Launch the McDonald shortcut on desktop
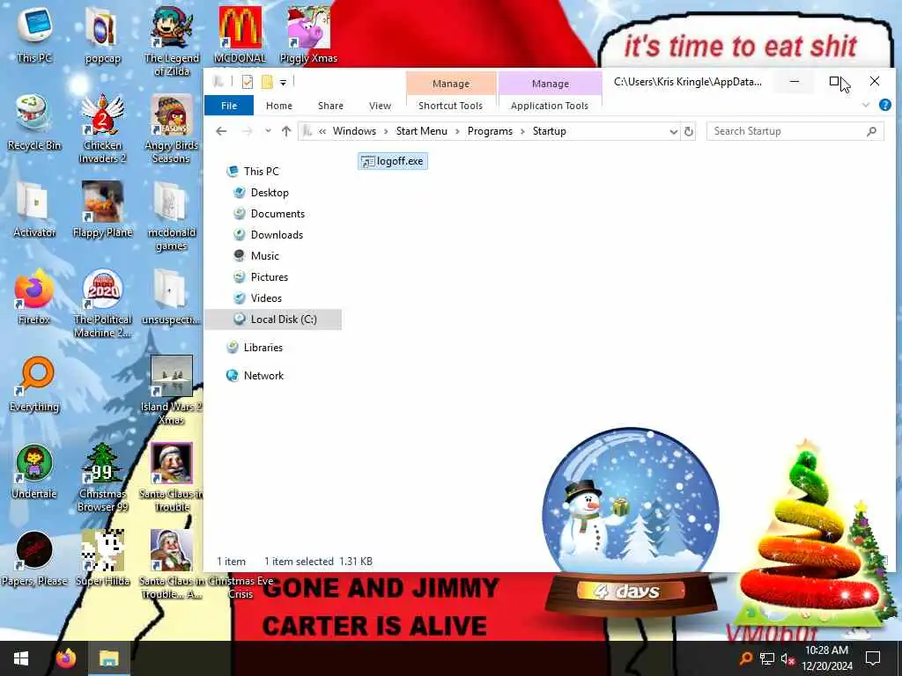Viewport: 902px width, 676px height. tap(240, 34)
